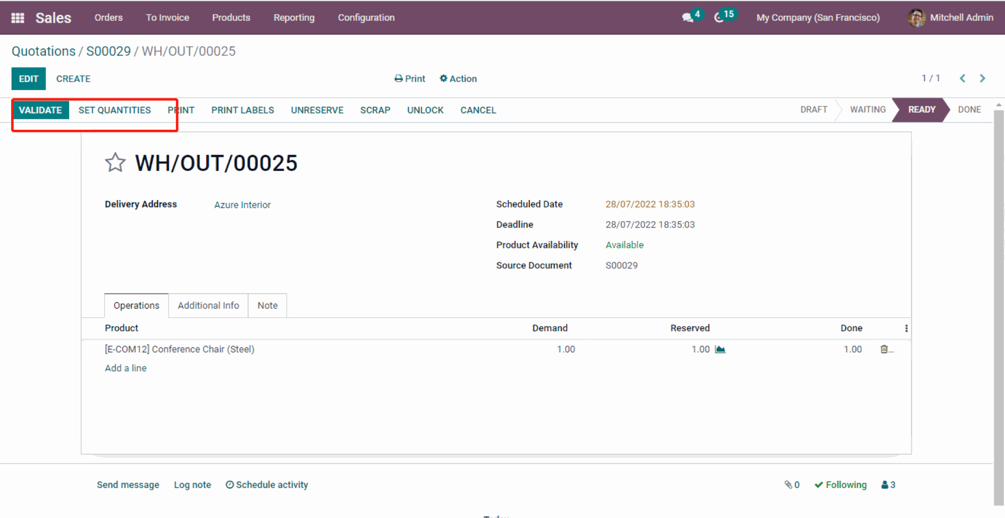1005x518 pixels.
Task: Open the attachments paperclip counter
Action: [791, 485]
